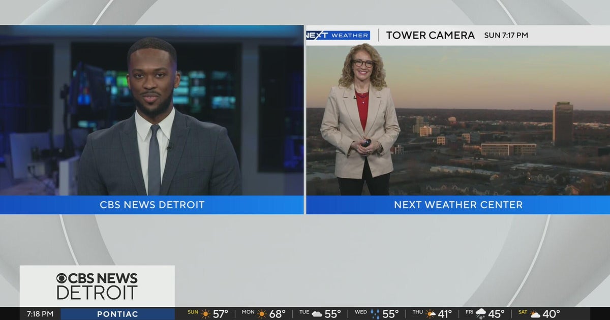Select the 55° Tuesday temperature
This screenshot has width=610, height=320.
tap(332, 314)
